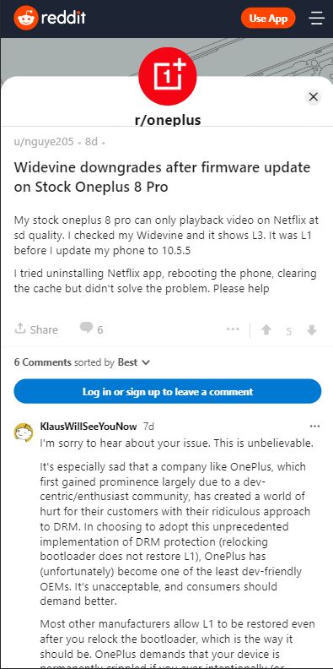The width and height of the screenshot is (333, 669).
Task: Click Log in or sign up to comment
Action: [x=168, y=391]
